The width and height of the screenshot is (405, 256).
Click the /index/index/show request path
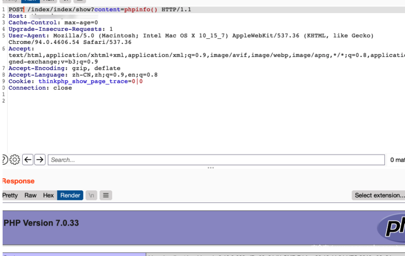pyautogui.click(x=59, y=10)
